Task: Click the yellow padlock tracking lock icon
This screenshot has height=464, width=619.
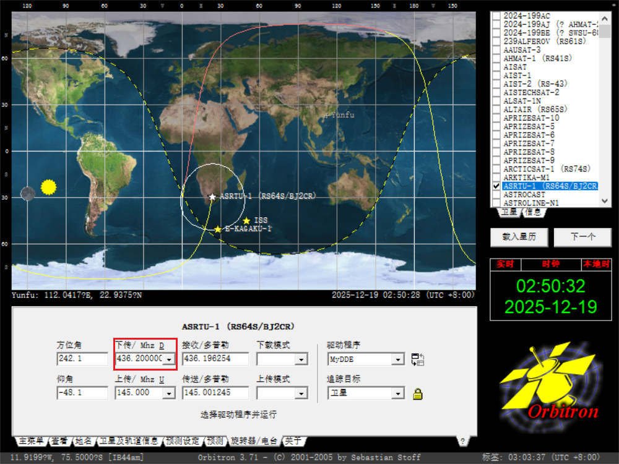Action: click(418, 393)
